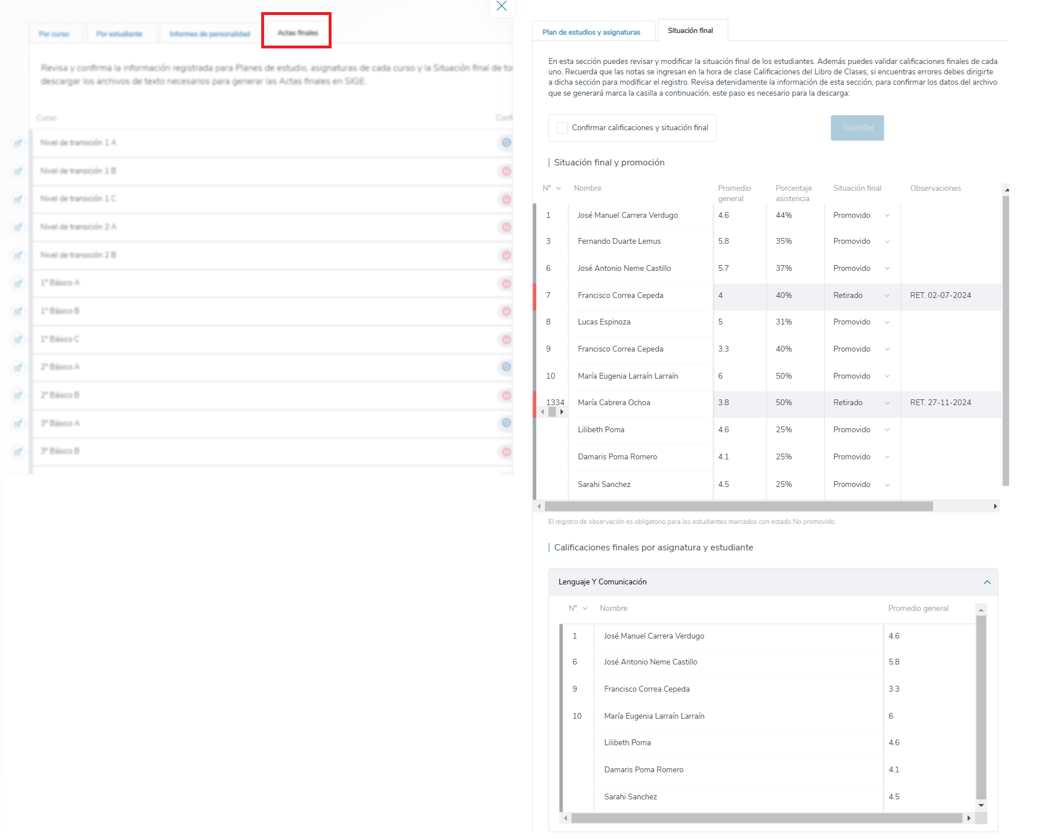Image resolution: width=1061 pixels, height=838 pixels.
Task: Select the 2° Básico A course row
Action: [x=272, y=367]
